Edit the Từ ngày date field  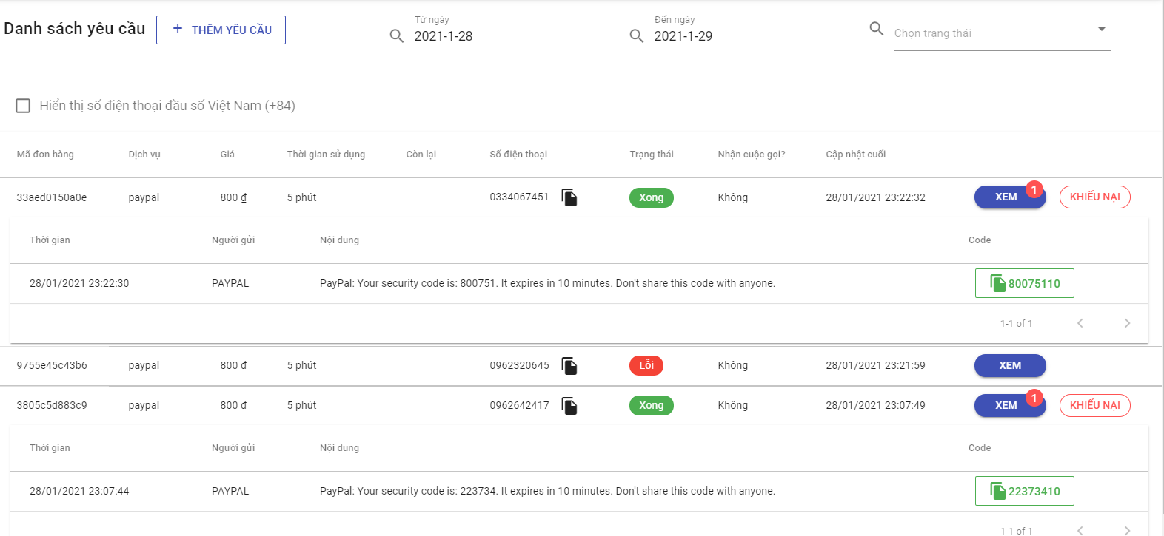[x=520, y=36]
